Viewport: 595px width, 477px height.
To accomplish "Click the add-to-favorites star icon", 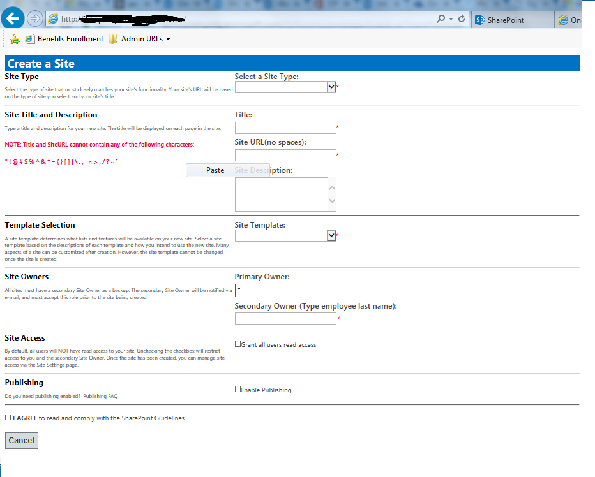I will [15, 39].
